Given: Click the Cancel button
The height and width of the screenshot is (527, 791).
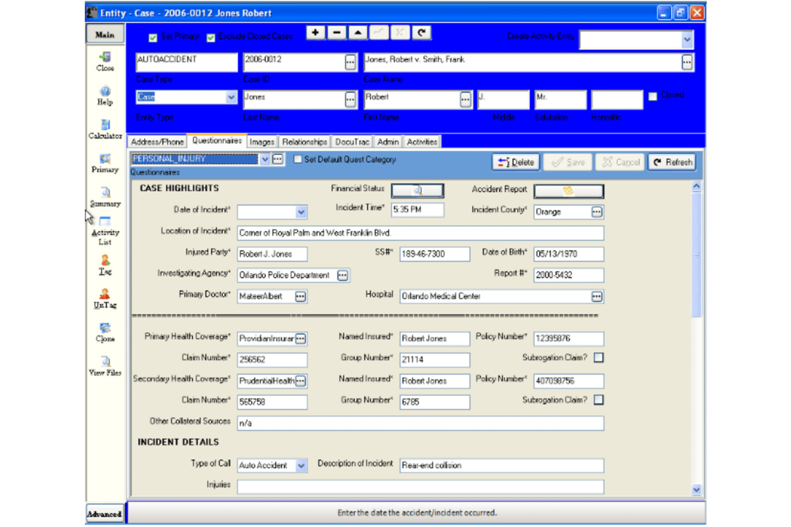Looking at the screenshot, I should (620, 162).
